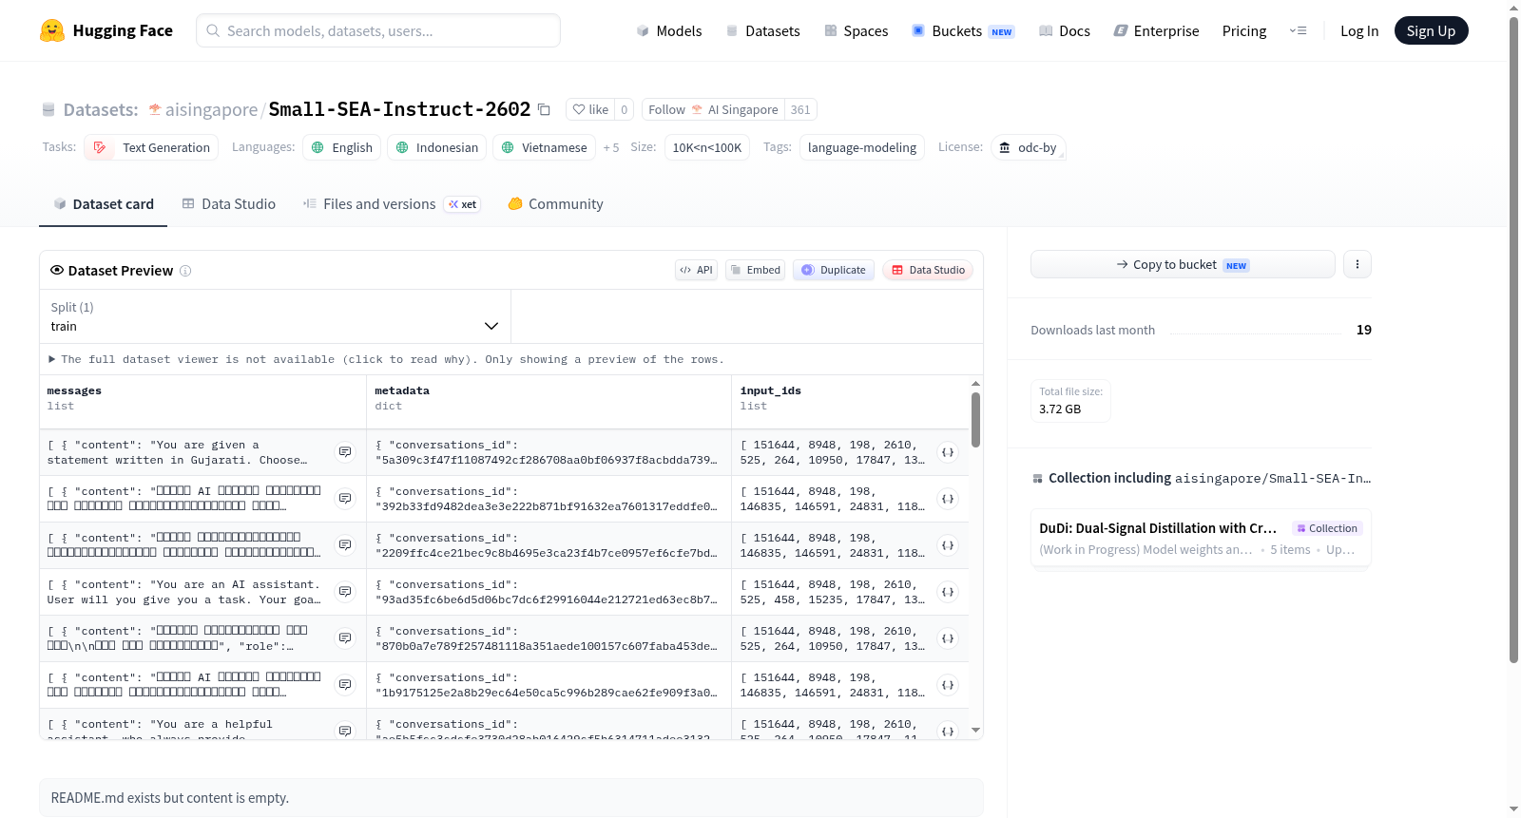Viewport: 1521px width, 818px height.
Task: Open JSON view for input_ids row 93ad35fc
Action: click(x=948, y=592)
